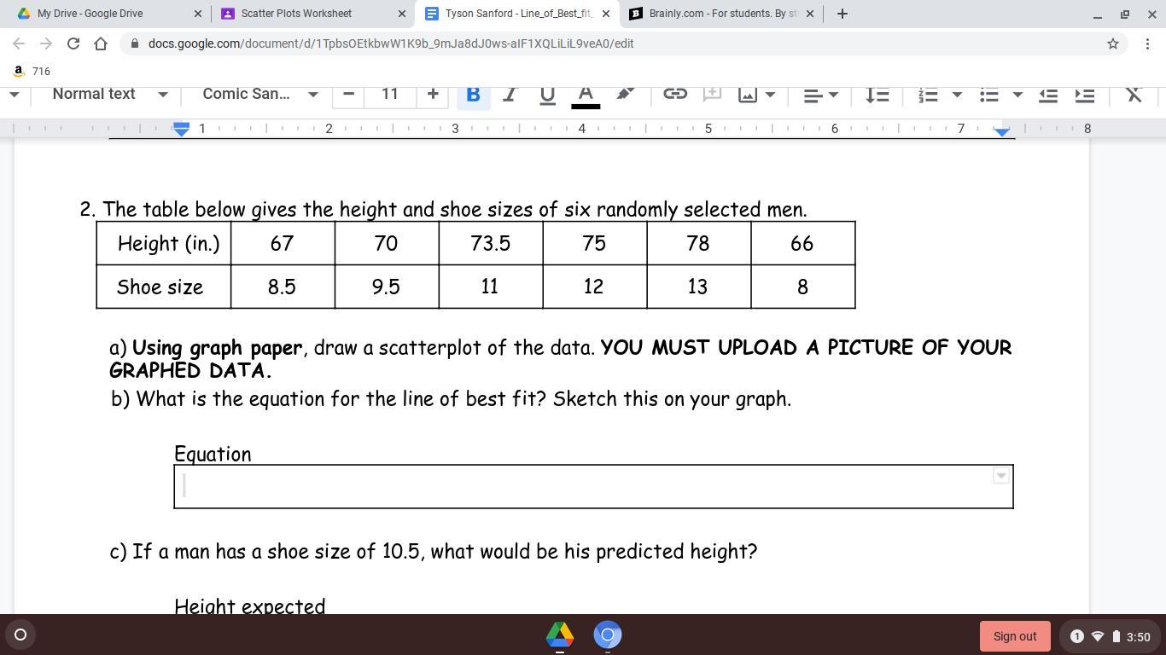
Task: Open the Normal text style dropdown
Action: pos(109,94)
